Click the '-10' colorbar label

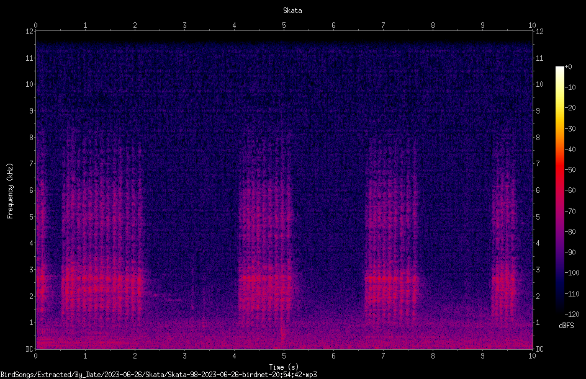point(570,87)
